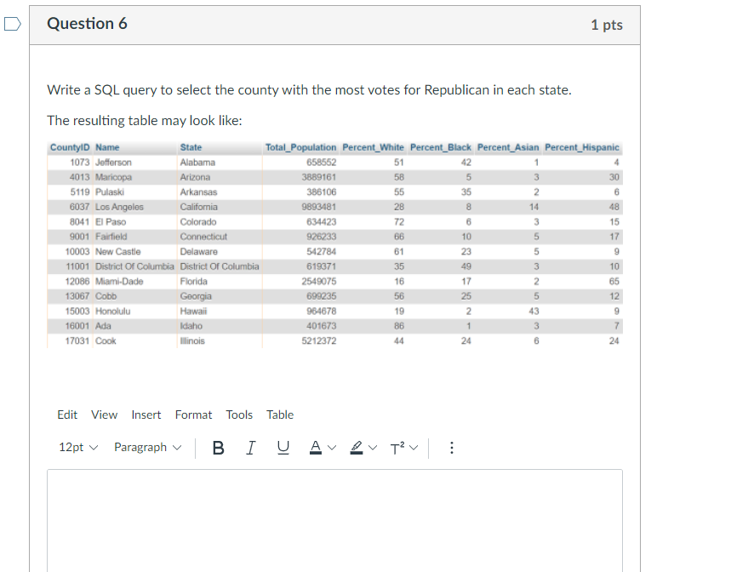Apply text color with the A icon
The height and width of the screenshot is (572, 731).
click(316, 448)
